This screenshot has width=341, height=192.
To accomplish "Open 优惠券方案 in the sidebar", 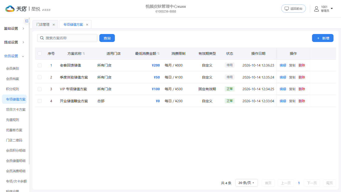I will coord(14,130).
